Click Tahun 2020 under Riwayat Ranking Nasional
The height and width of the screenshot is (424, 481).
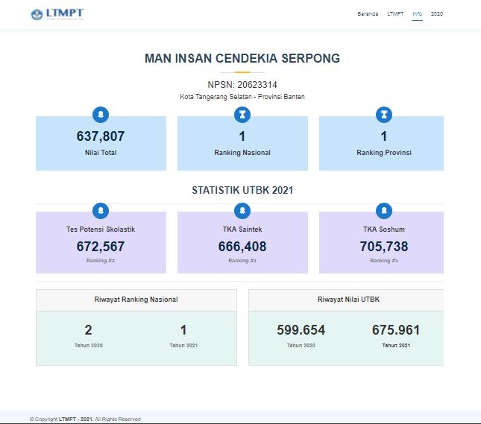pyautogui.click(x=88, y=346)
